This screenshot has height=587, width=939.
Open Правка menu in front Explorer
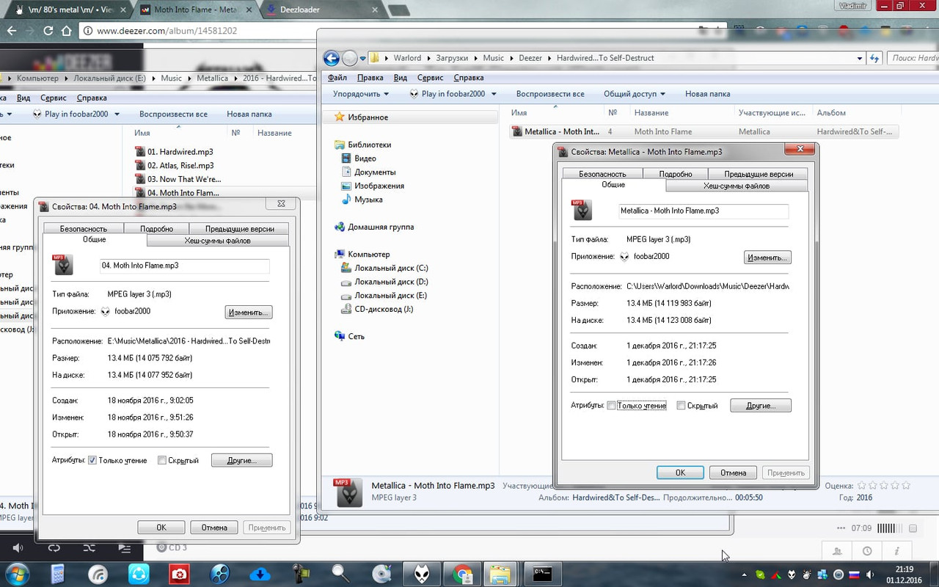[370, 78]
